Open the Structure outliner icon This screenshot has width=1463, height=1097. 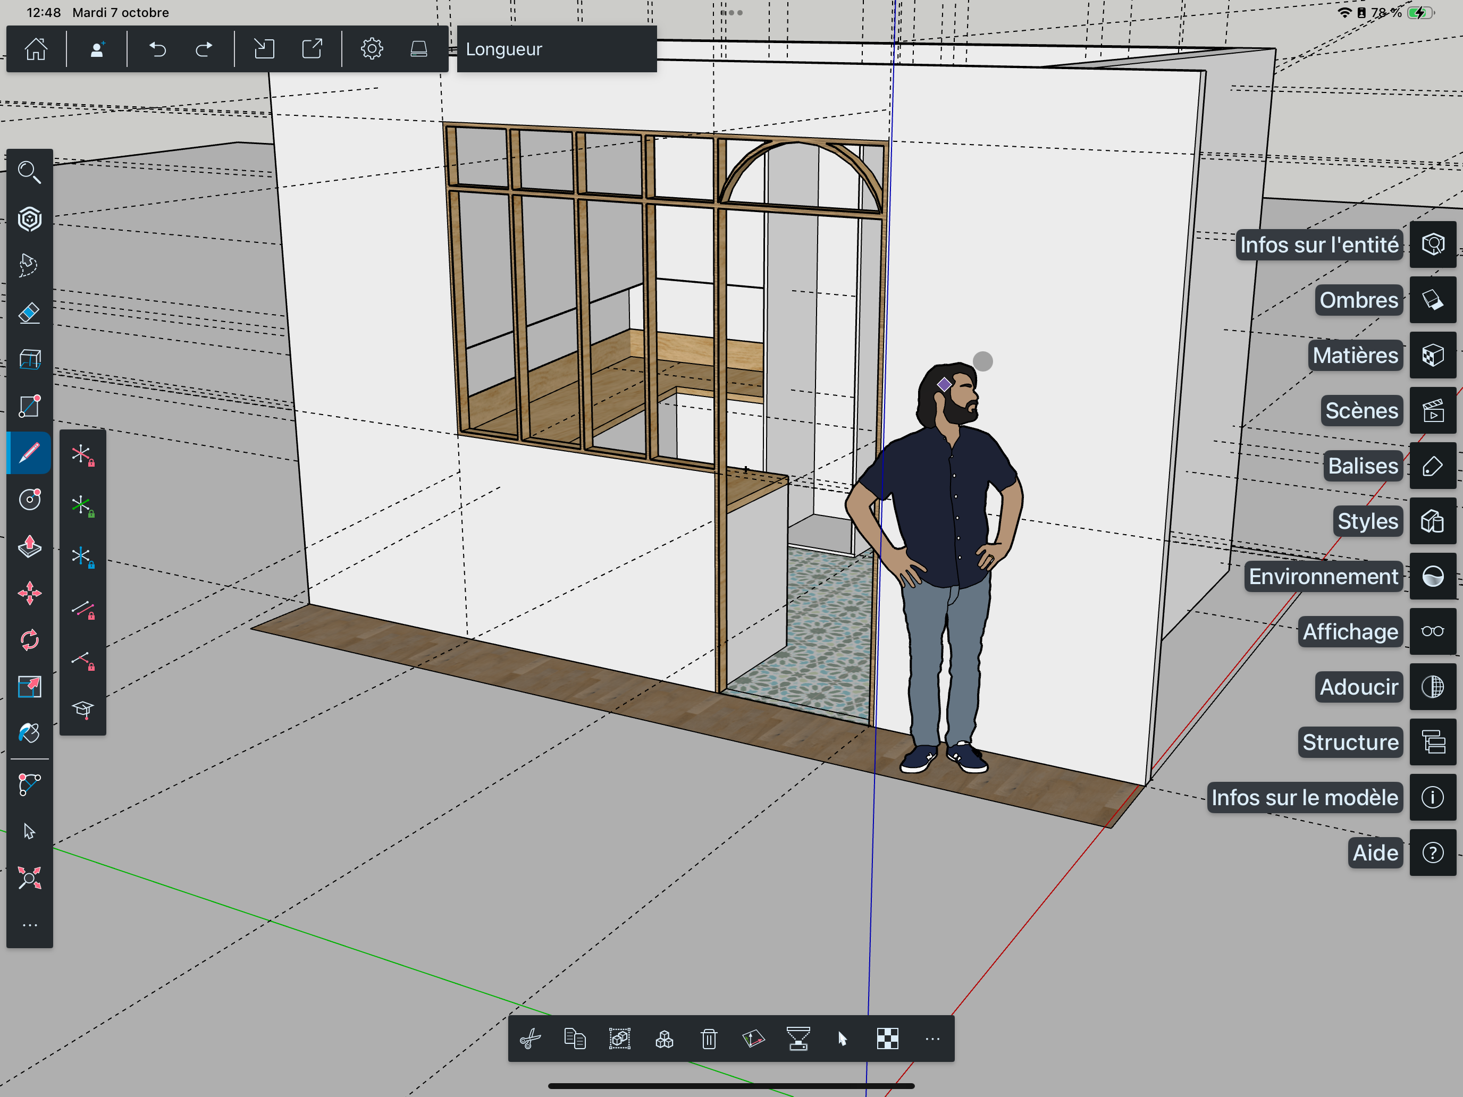(x=1433, y=742)
